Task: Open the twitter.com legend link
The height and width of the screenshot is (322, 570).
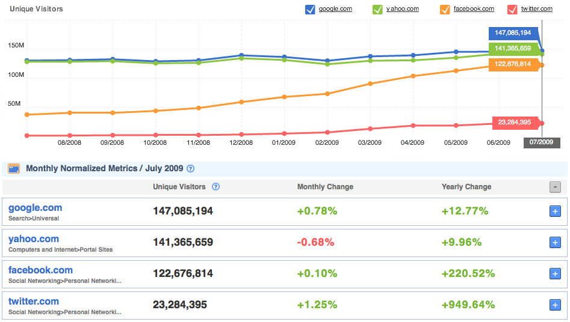Action: [x=536, y=9]
